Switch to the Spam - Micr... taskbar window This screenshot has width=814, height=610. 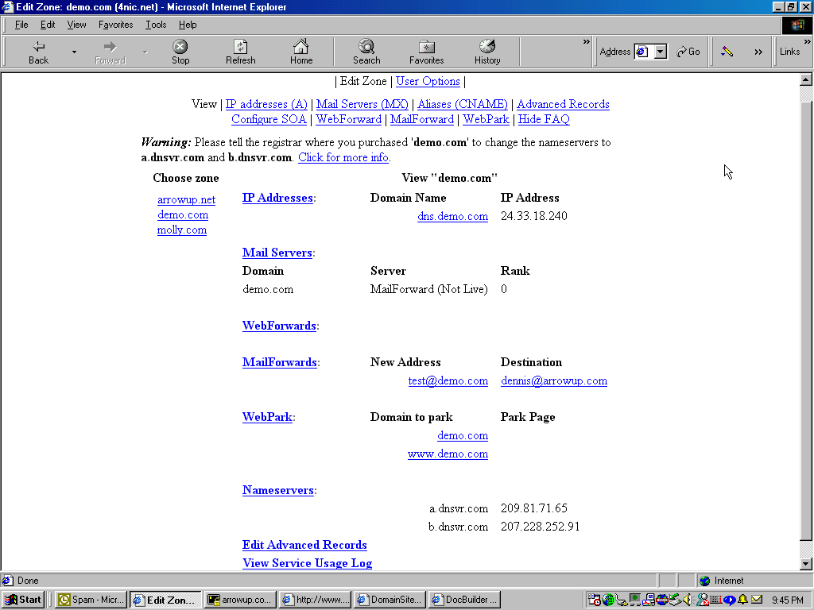[x=91, y=600]
